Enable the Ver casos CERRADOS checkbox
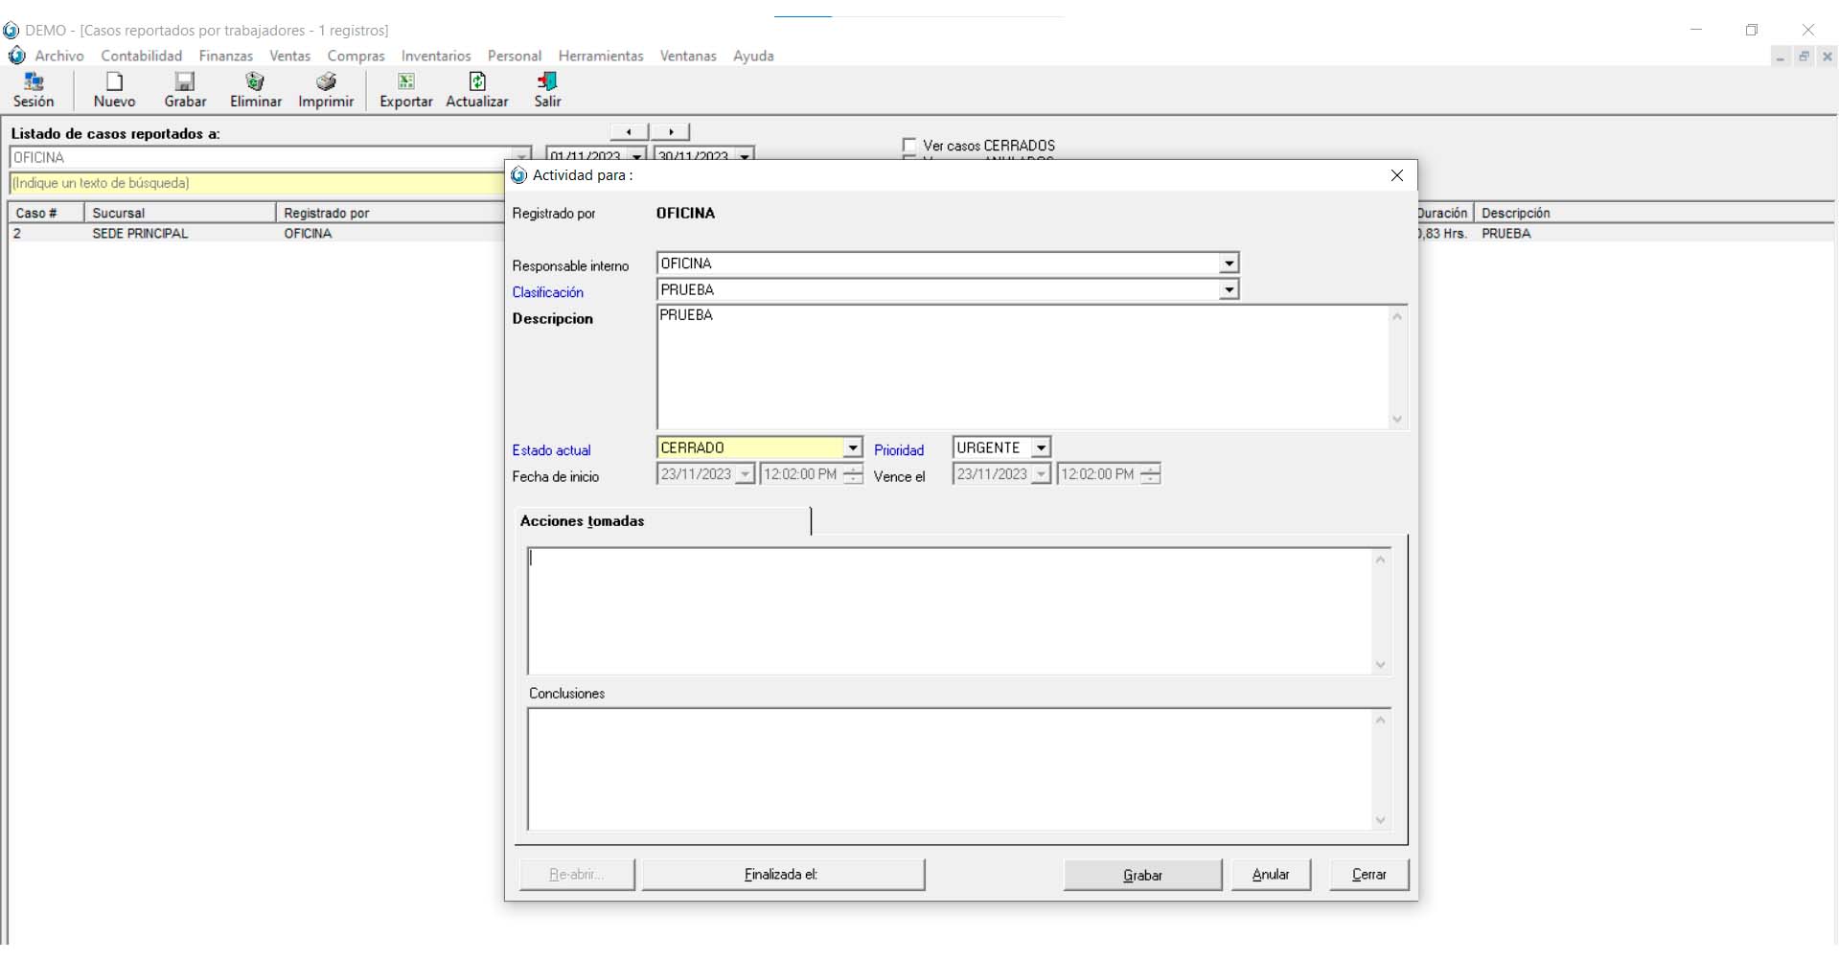Image resolution: width=1839 pixels, height=961 pixels. tap(909, 146)
